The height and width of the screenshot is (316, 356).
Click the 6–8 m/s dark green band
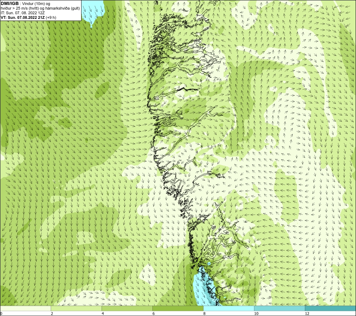[178, 308]
